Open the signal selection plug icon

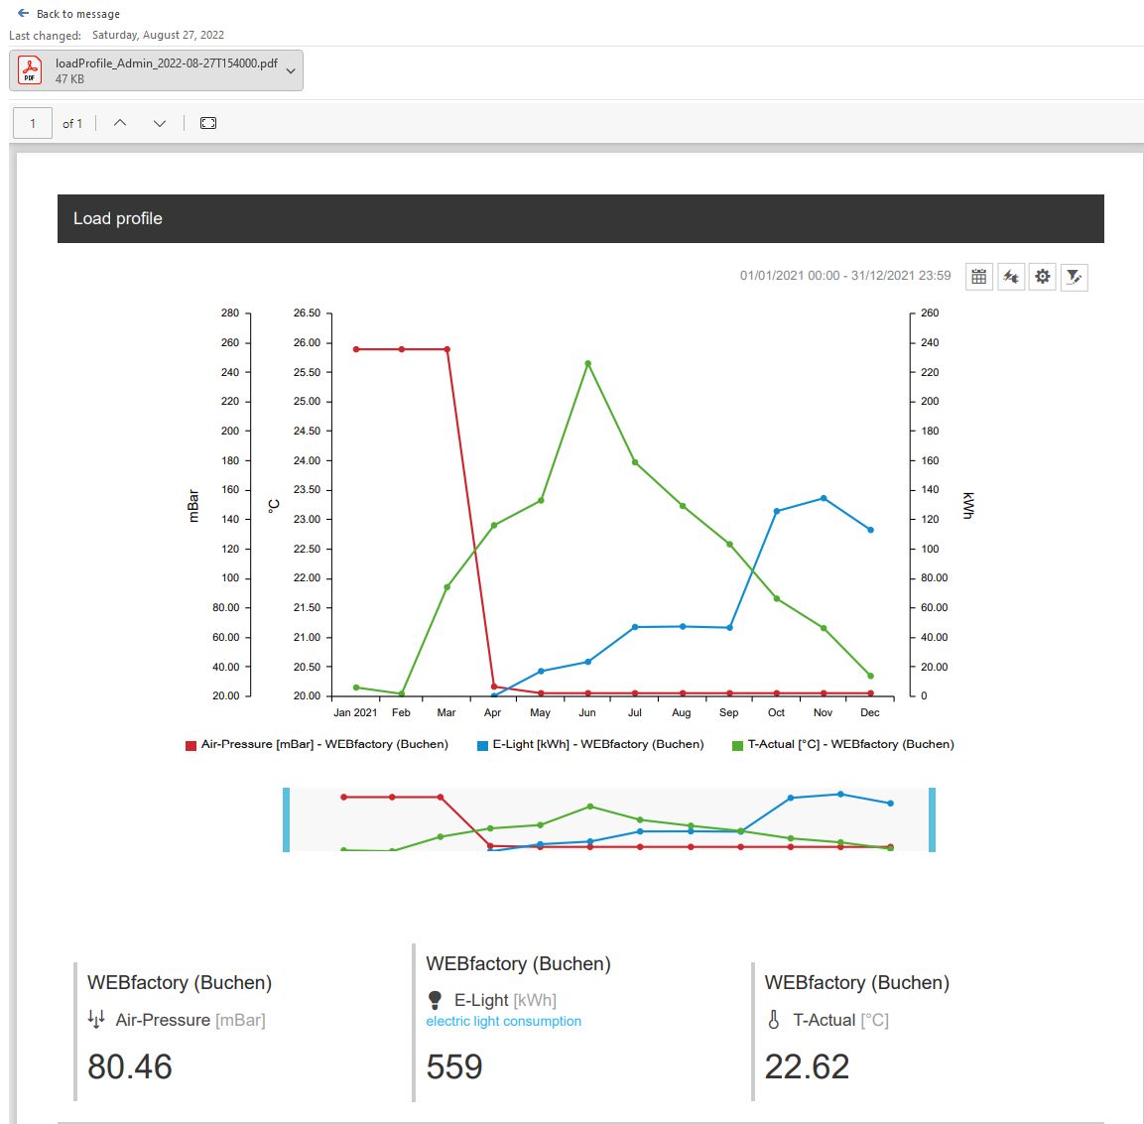point(1011,277)
